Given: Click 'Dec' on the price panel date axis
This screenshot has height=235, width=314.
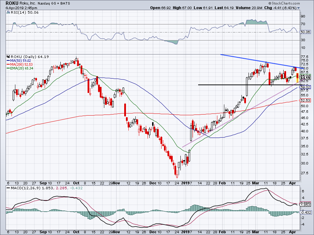Looking at the screenshot, I should point(152,183).
